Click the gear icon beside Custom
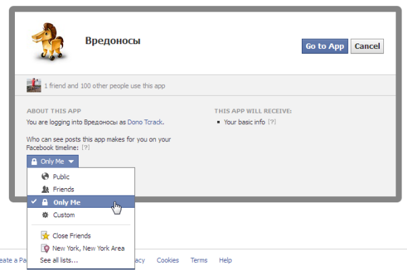 (45, 215)
